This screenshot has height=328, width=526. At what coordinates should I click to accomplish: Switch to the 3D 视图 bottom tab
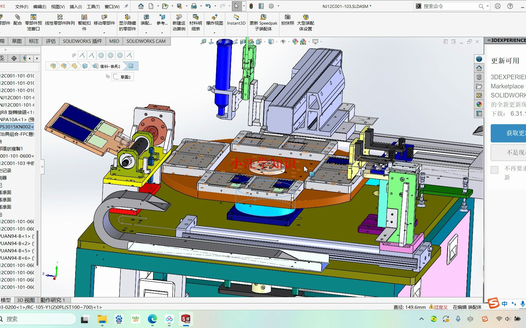26,300
